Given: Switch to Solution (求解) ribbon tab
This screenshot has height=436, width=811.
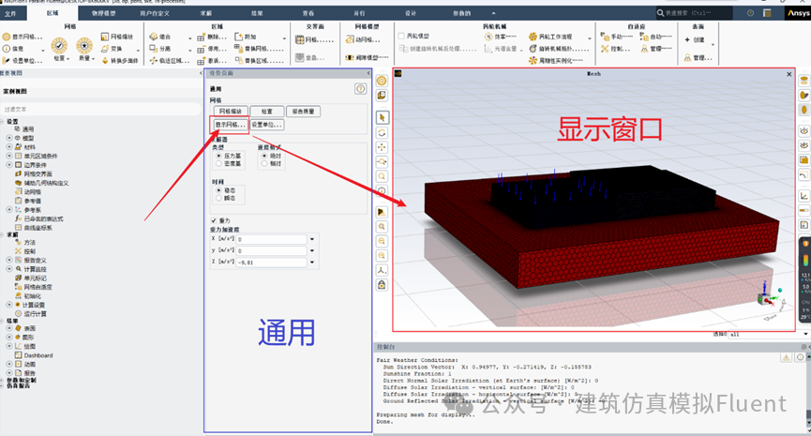Looking at the screenshot, I should 206,13.
